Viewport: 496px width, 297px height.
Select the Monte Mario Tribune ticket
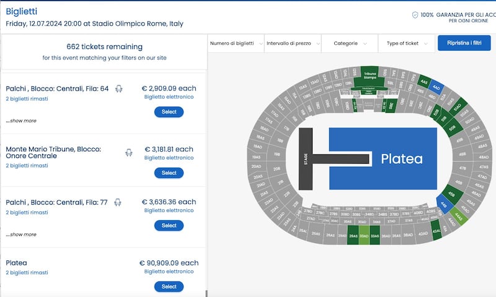pyautogui.click(x=169, y=173)
